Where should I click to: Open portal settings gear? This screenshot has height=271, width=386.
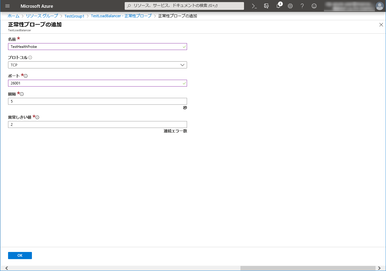coord(290,6)
